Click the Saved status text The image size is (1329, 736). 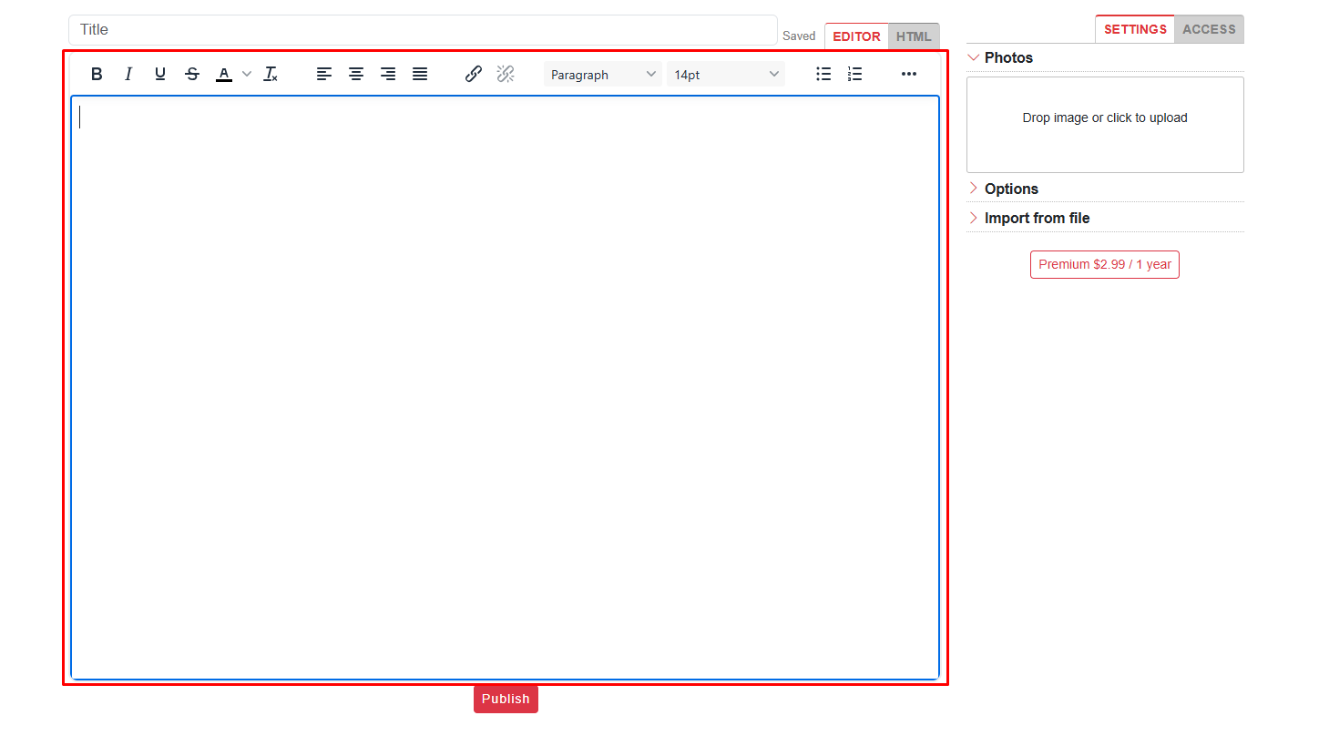coord(799,36)
